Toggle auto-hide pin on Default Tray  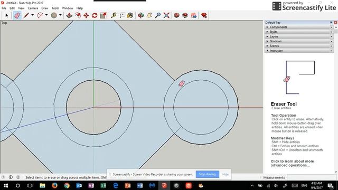click(x=331, y=22)
